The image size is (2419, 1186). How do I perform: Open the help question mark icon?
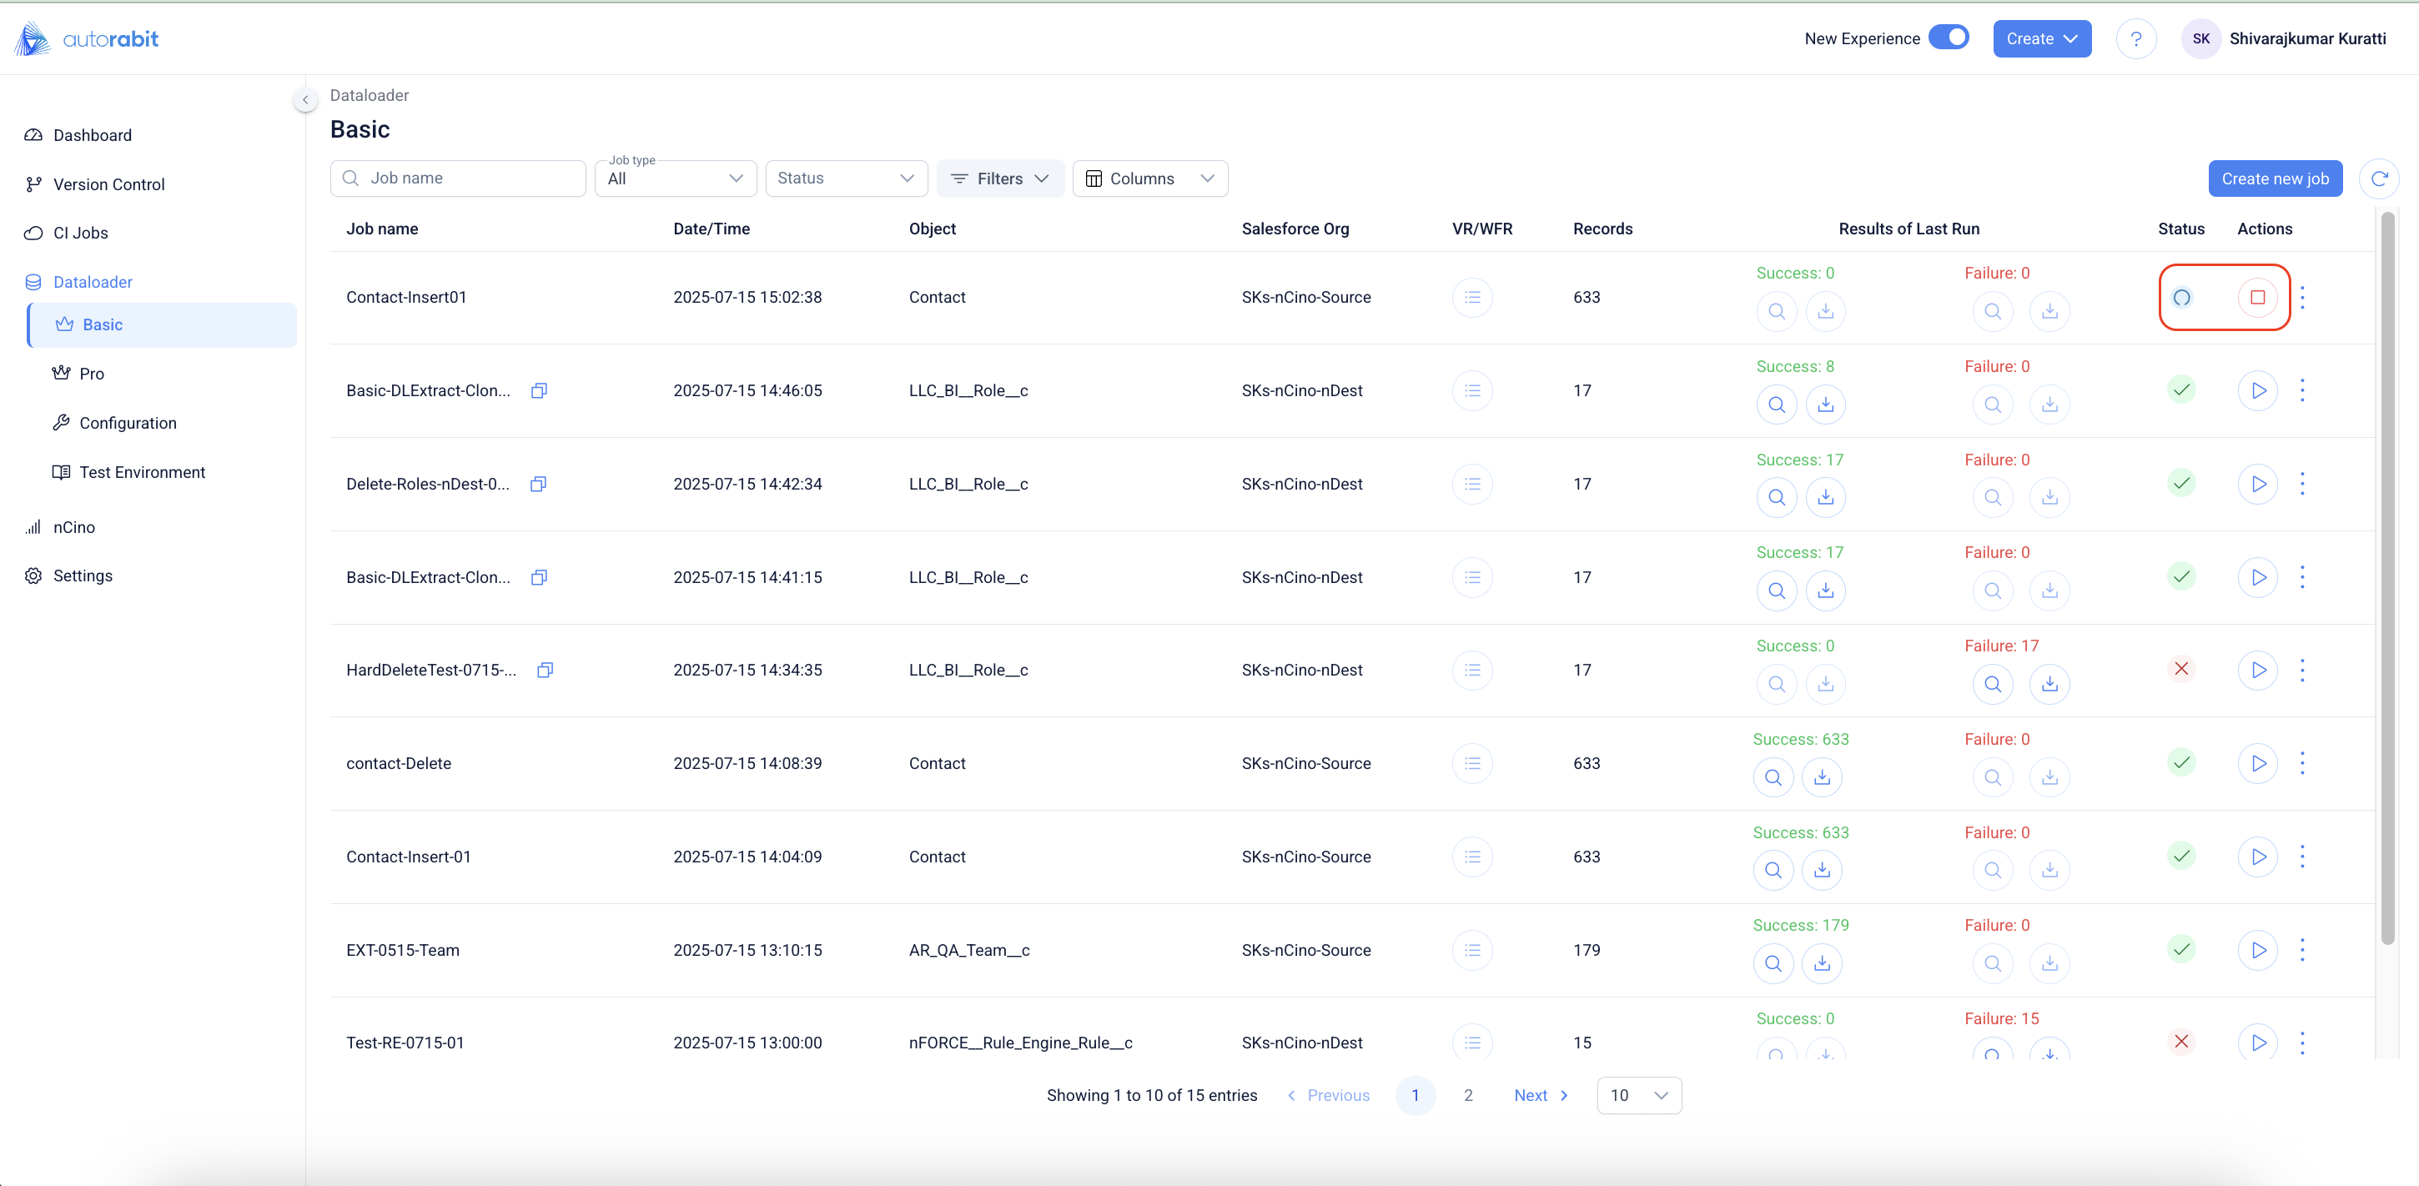click(x=2135, y=39)
